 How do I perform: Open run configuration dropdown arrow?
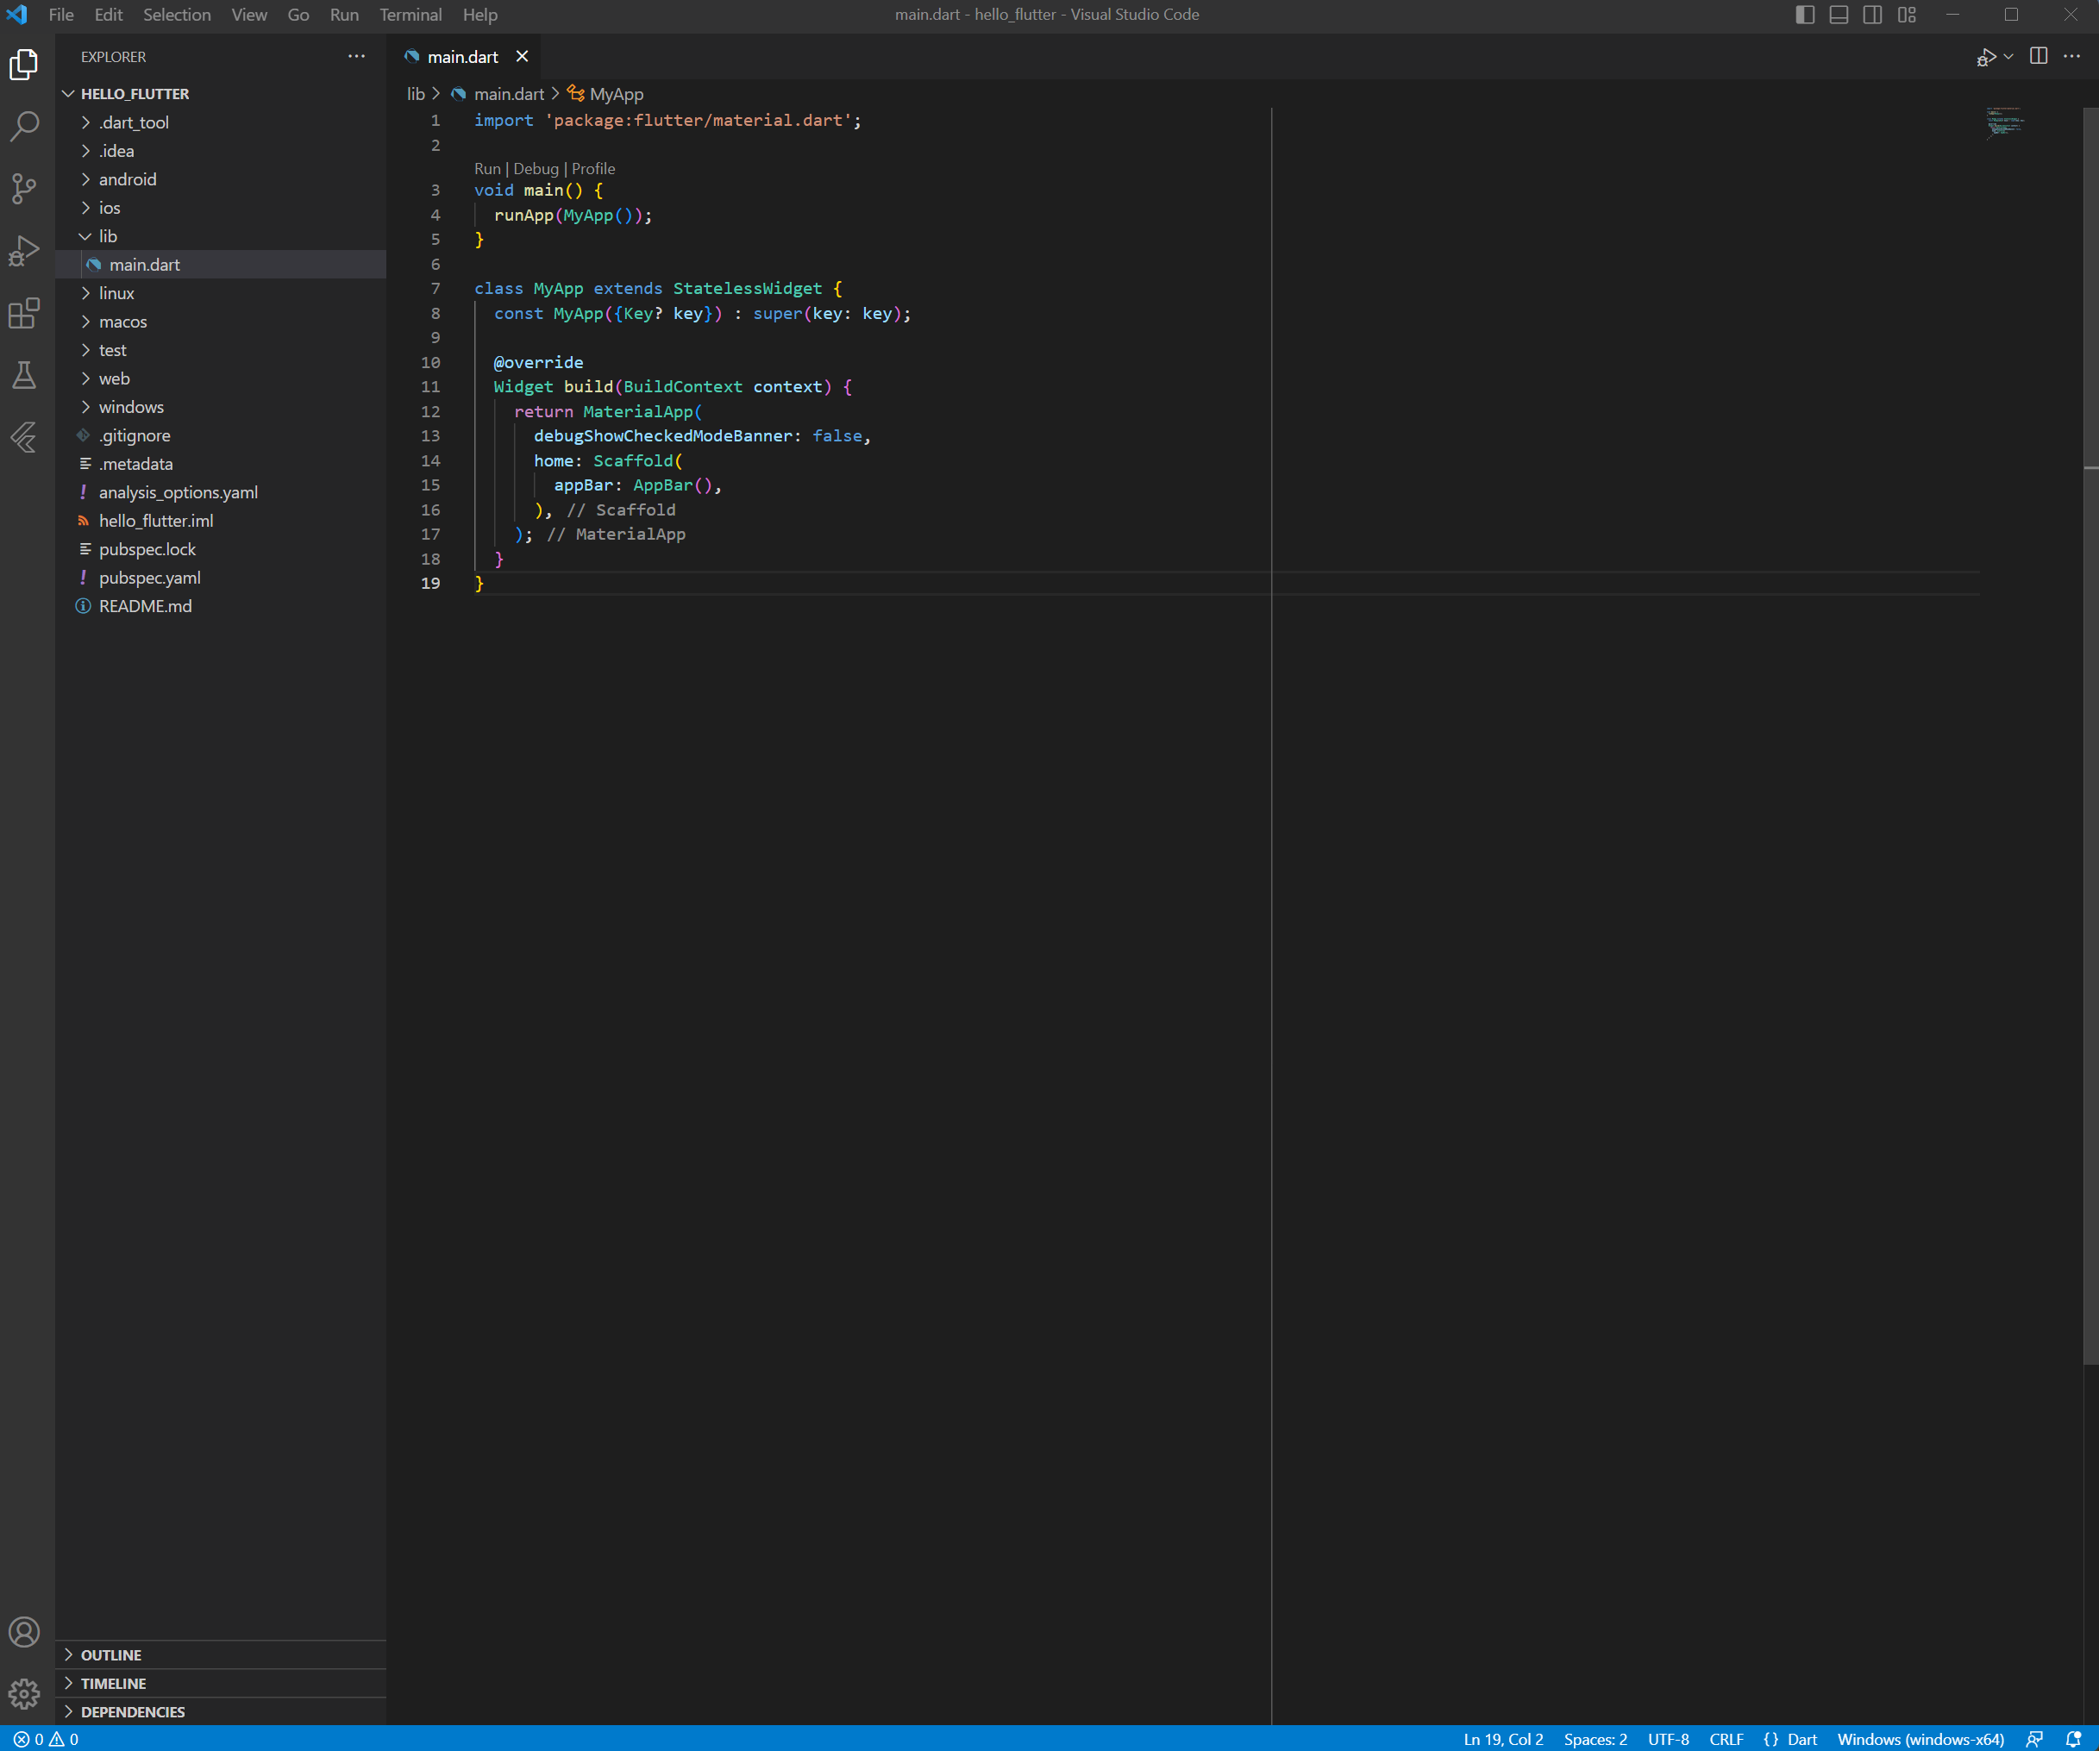coord(2008,56)
